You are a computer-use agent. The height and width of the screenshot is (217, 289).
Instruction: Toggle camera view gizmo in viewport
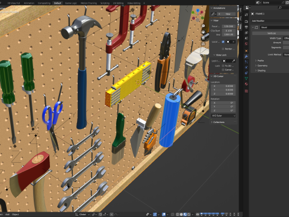[203, 37]
